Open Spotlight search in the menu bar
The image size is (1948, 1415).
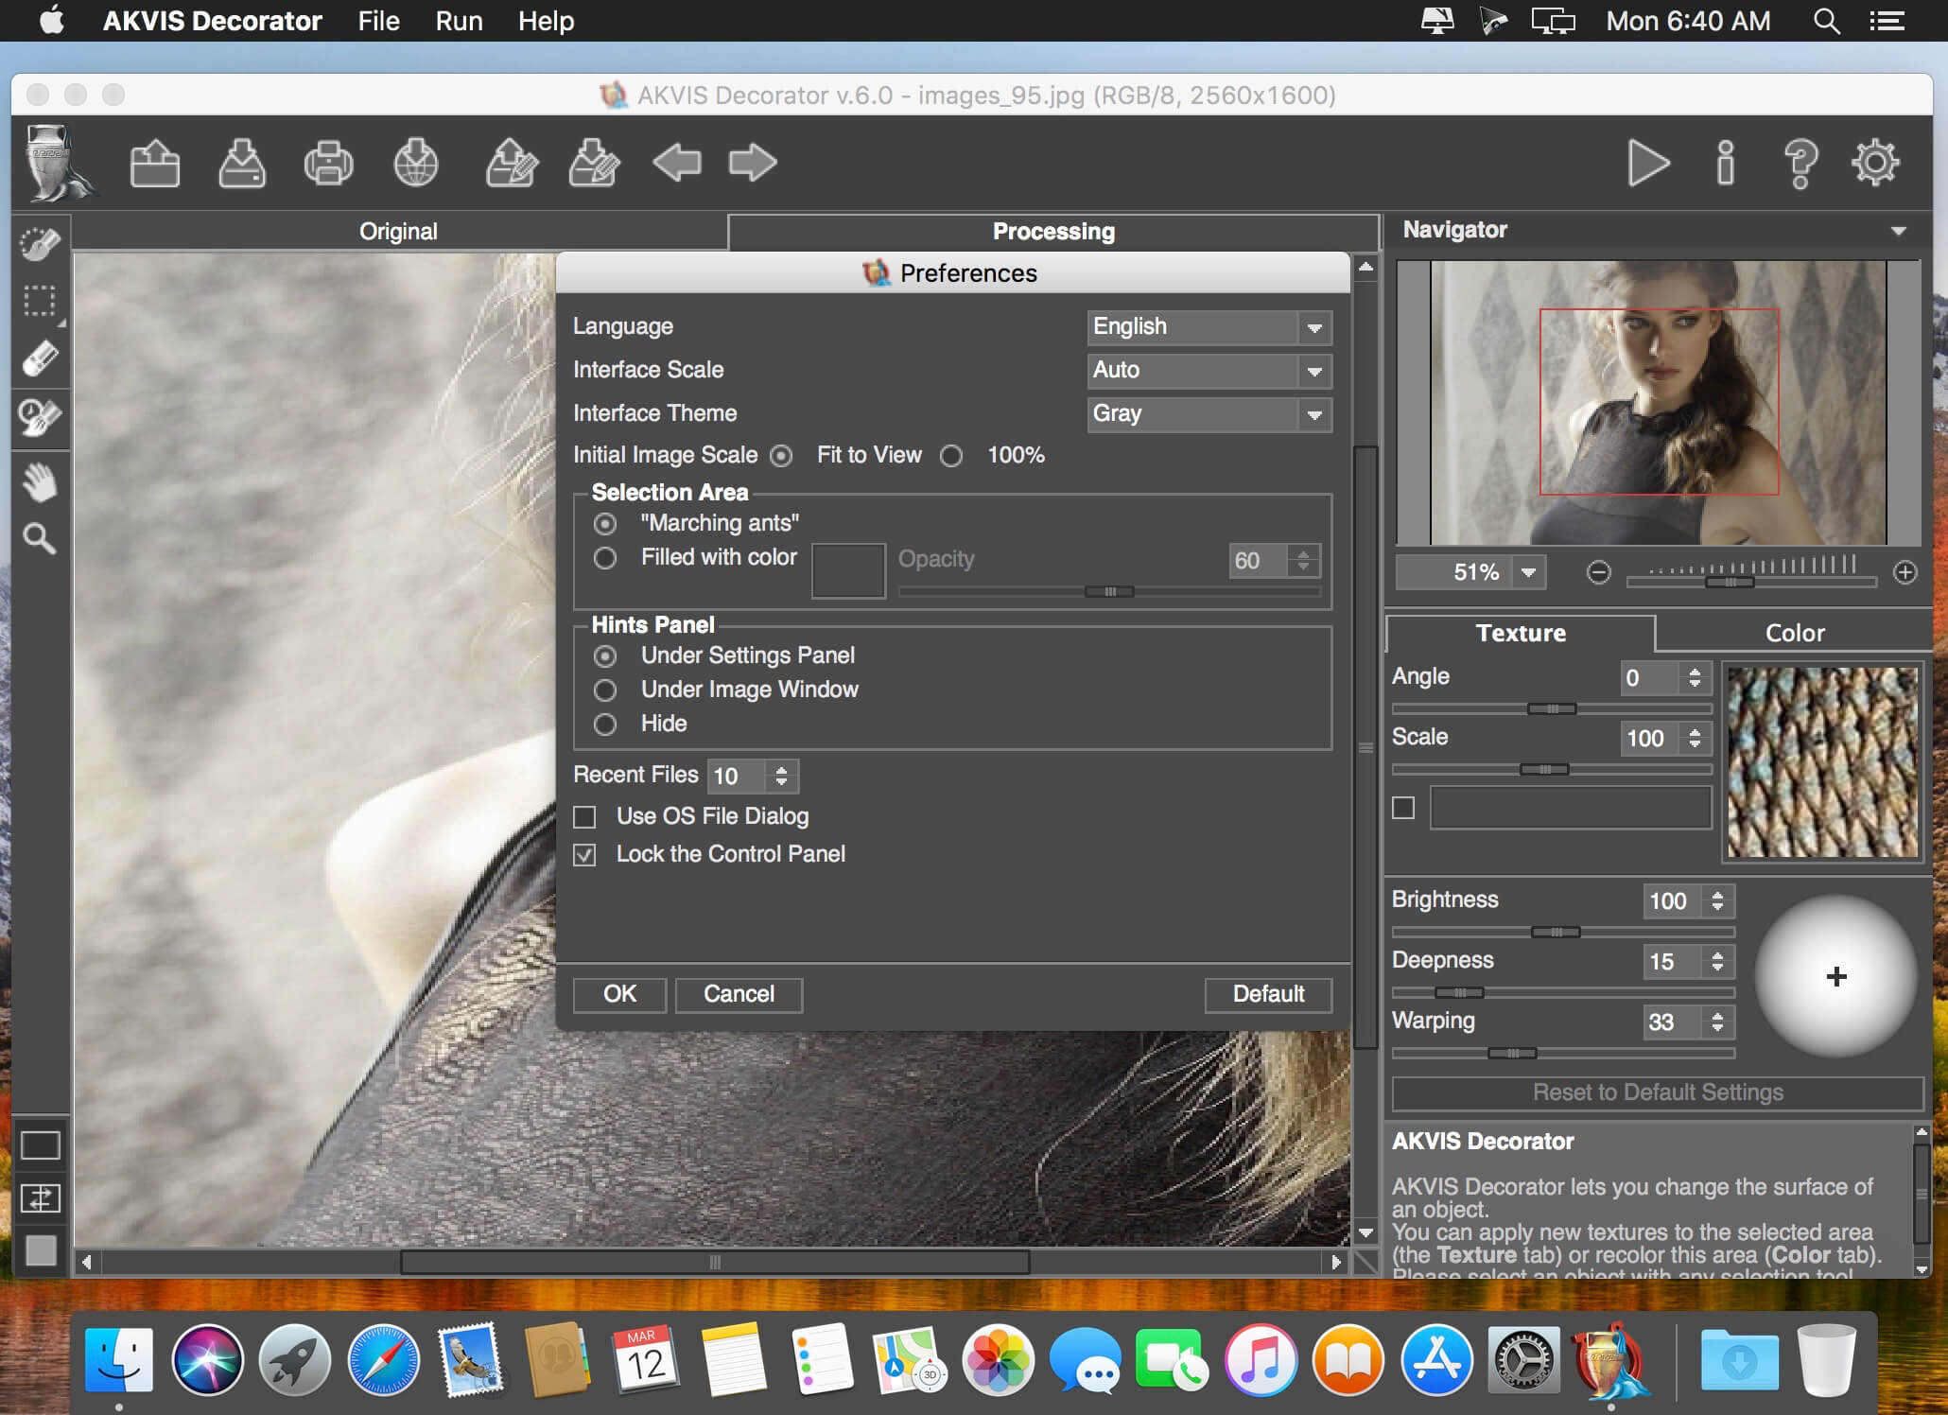1827,21
